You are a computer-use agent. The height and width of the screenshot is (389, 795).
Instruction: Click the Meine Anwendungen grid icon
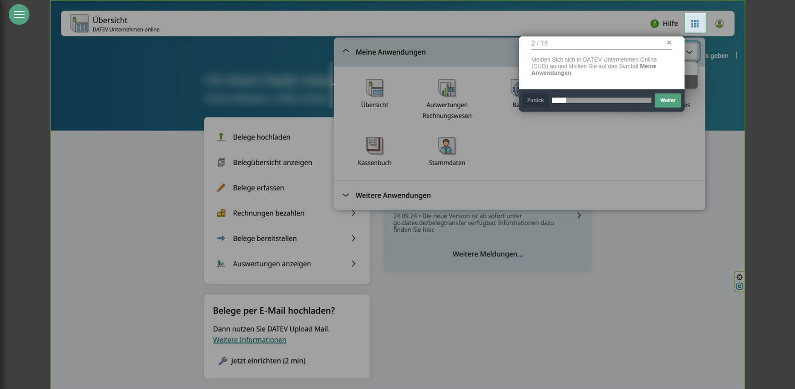click(x=695, y=23)
